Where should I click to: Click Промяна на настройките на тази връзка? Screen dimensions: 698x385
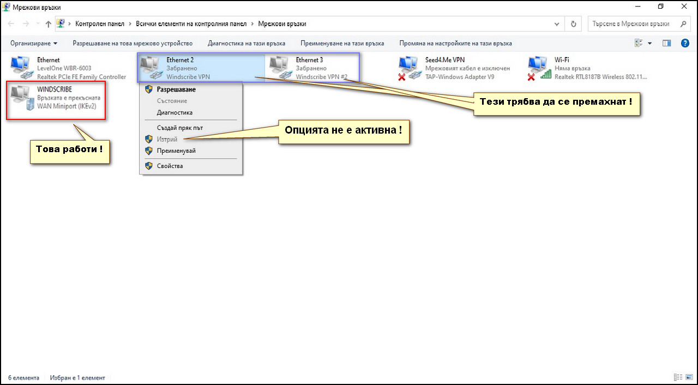pos(455,43)
